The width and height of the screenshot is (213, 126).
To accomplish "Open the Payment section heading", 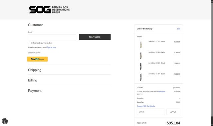I will pyautogui.click(x=35, y=91).
